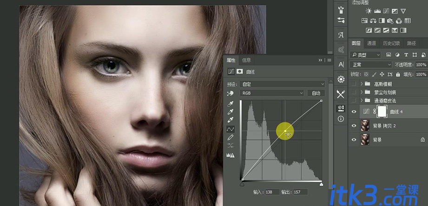Screen dimensions: 428x206
Task: Open the aperture-shaped panel icon
Action: (341, 79)
